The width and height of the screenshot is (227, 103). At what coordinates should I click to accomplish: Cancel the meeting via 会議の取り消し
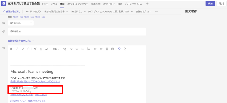[x=11, y=11]
